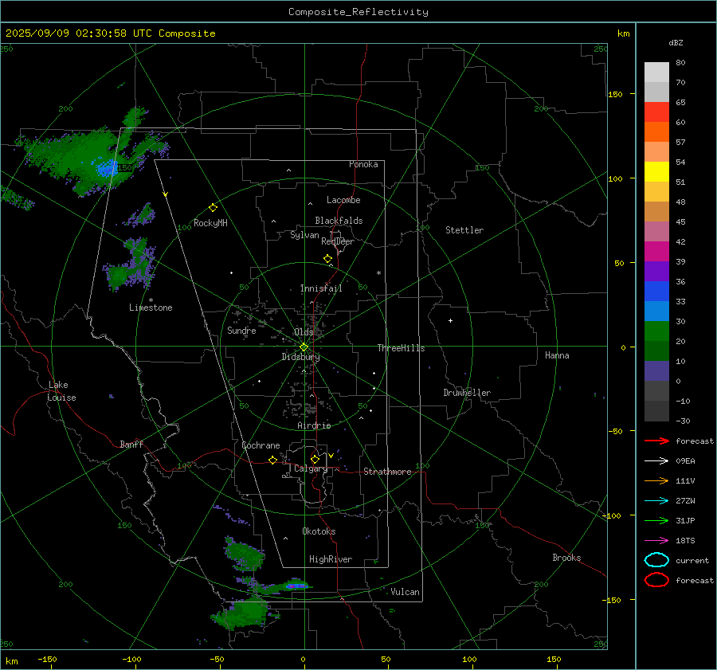Screen dimensions: 717x670
Task: Click the Vulcan label
Action: click(x=405, y=592)
